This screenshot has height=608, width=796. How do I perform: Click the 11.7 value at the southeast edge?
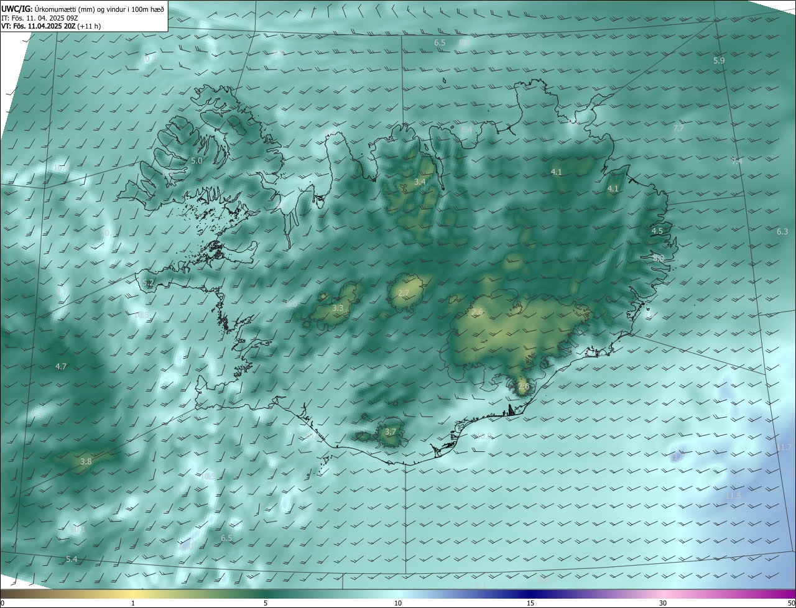(x=784, y=448)
